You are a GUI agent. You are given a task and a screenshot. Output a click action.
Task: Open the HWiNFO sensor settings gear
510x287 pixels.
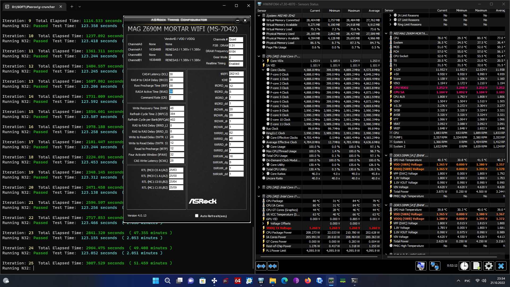(x=488, y=266)
